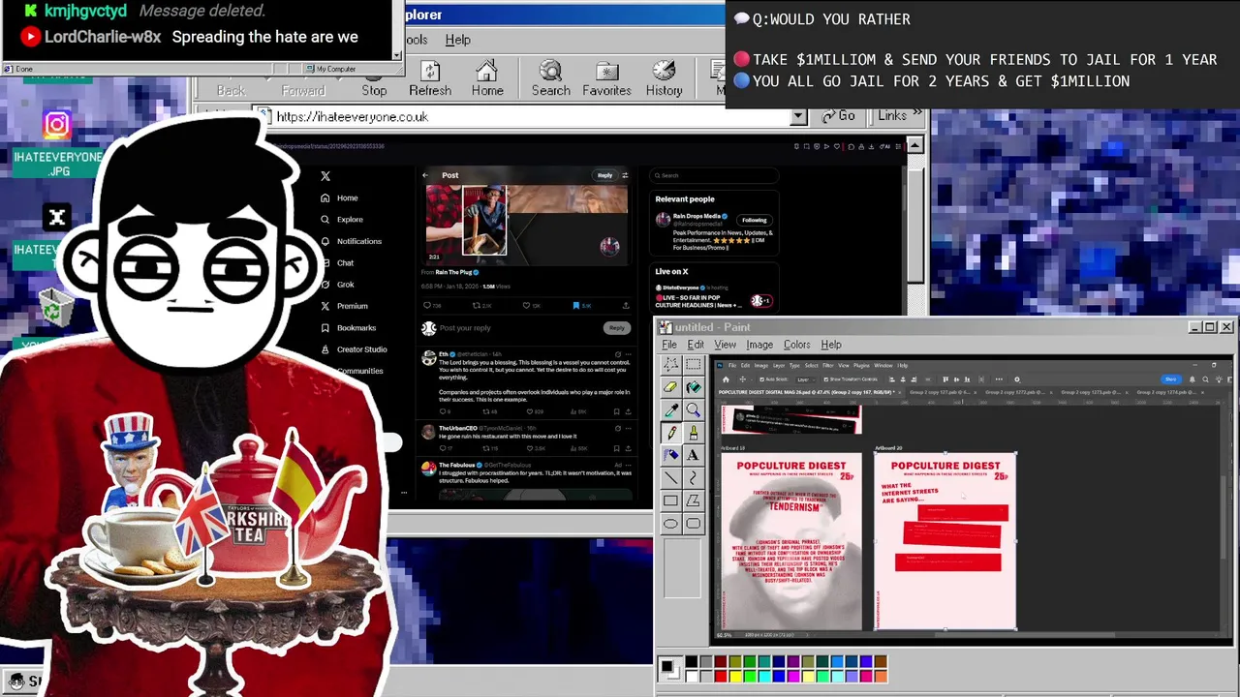Screen dimensions: 1240x697
Task: Select the Pencil tool in Paint
Action: point(670,433)
